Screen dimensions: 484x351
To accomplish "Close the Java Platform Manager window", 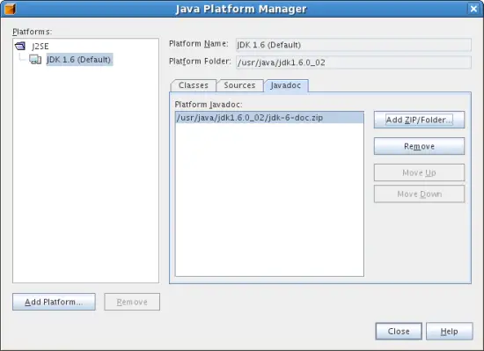I will [x=473, y=9].
